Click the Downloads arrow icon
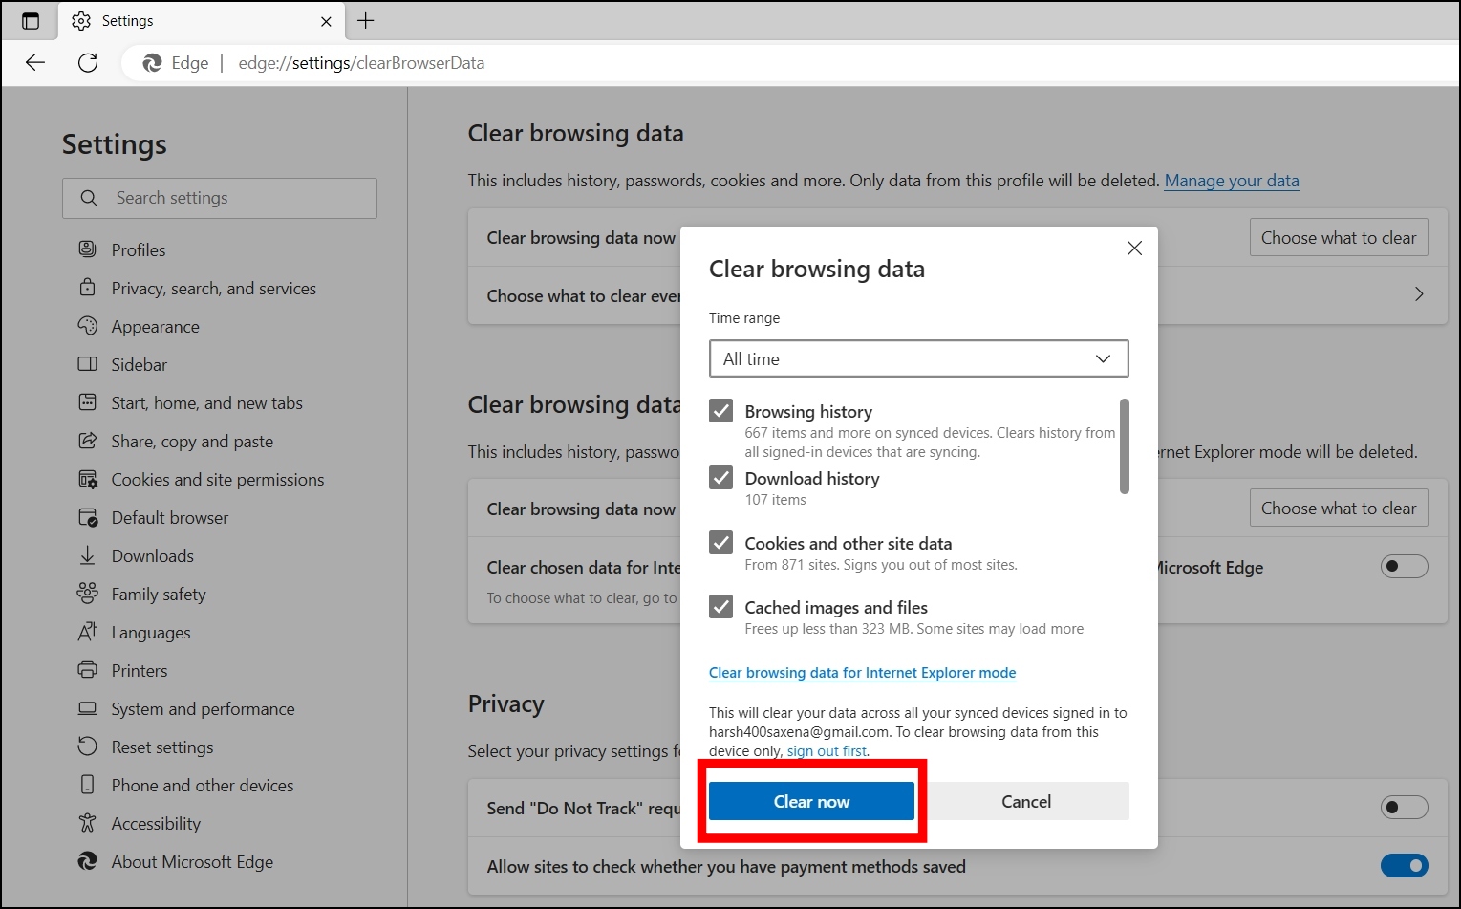 [x=87, y=555]
